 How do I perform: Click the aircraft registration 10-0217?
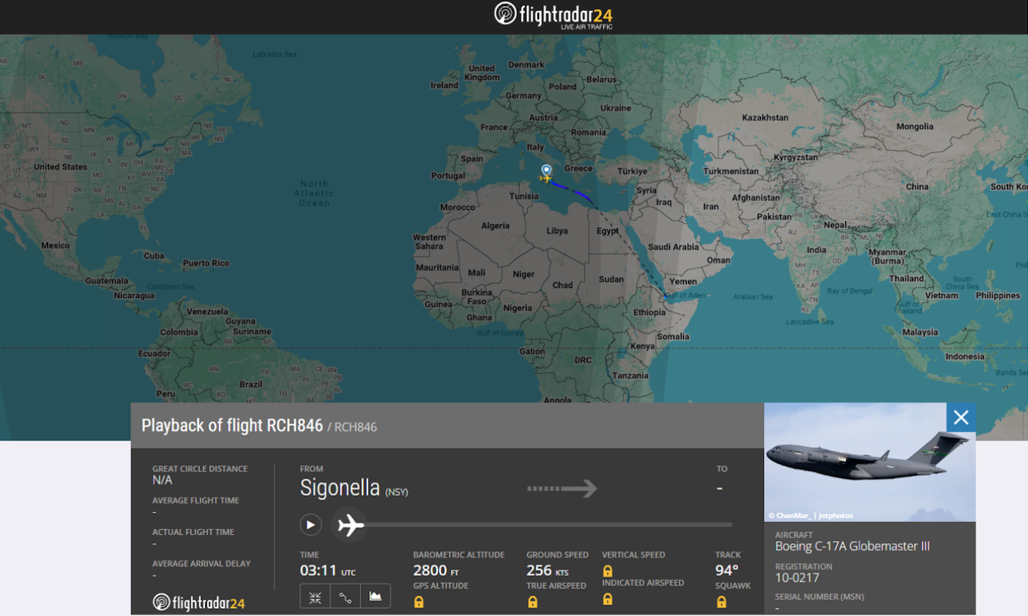797,578
